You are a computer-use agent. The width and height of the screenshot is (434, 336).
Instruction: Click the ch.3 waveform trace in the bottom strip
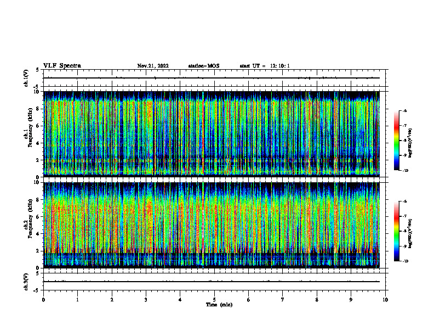click(x=212, y=282)
